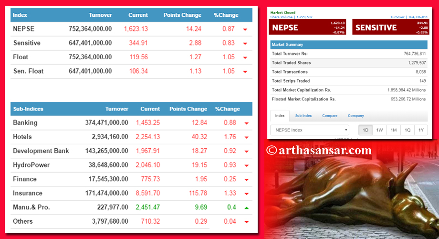
Task: Switch to the Sub Index tab
Action: point(303,116)
